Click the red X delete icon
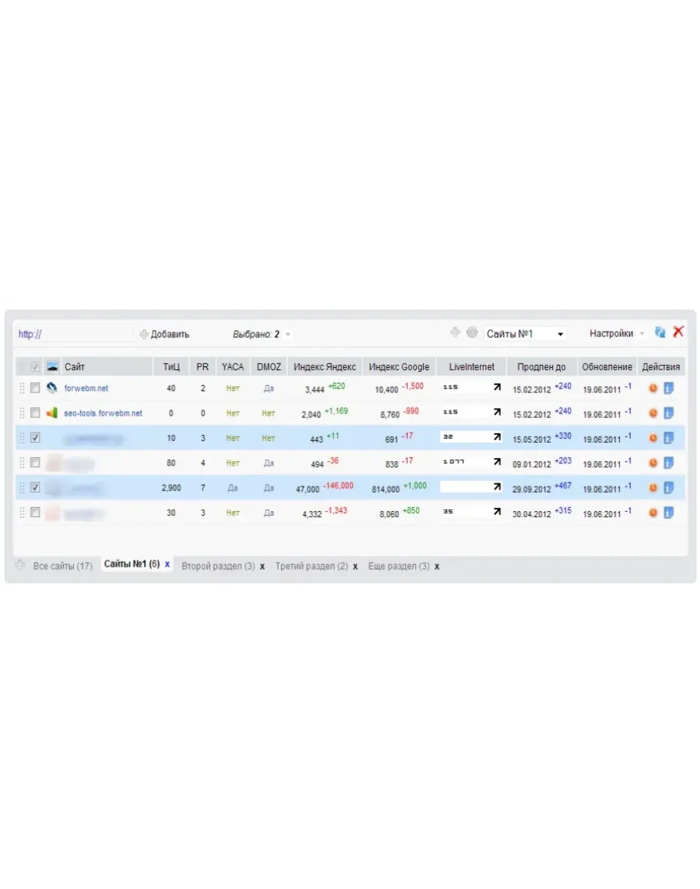This screenshot has height=889, width=700. (x=678, y=332)
